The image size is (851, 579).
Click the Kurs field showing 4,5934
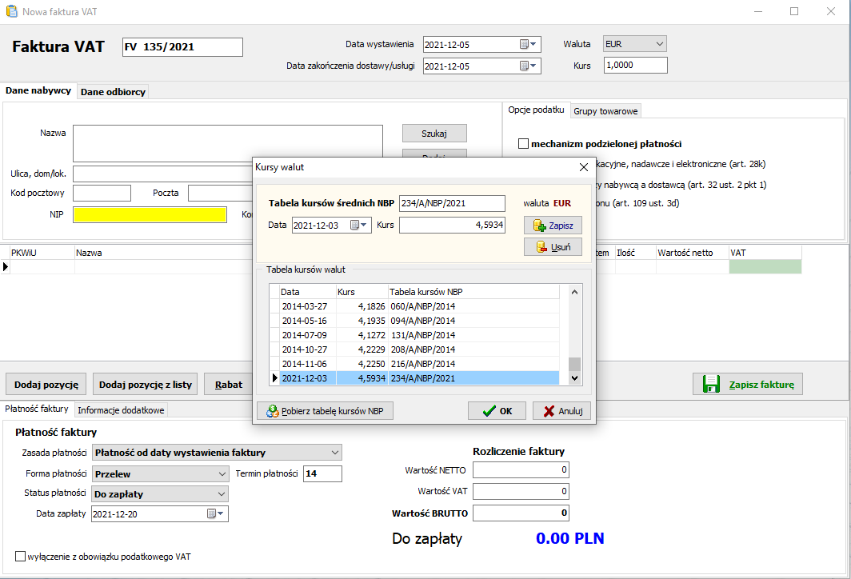point(452,225)
